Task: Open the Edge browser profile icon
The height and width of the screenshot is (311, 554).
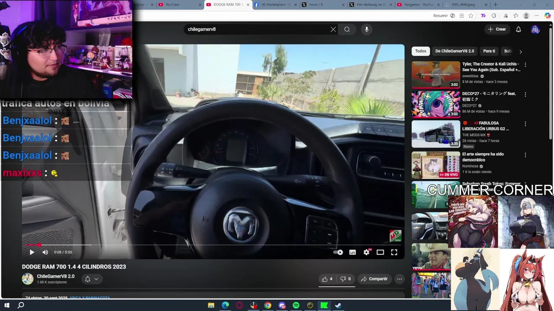Action: click(x=526, y=16)
